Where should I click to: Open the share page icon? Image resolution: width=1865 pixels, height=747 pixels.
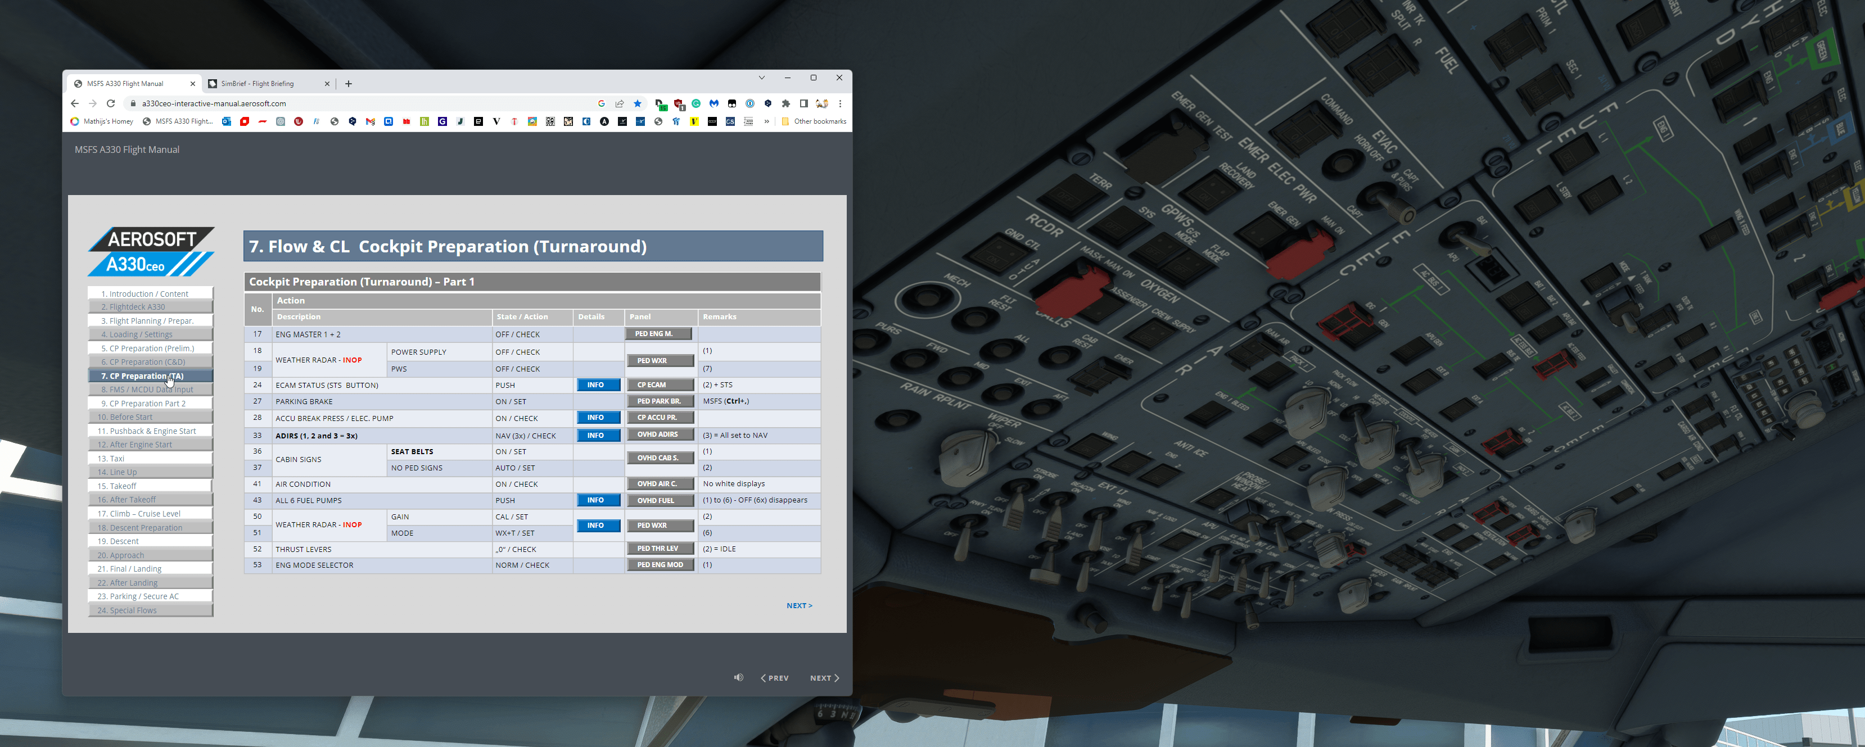[620, 103]
